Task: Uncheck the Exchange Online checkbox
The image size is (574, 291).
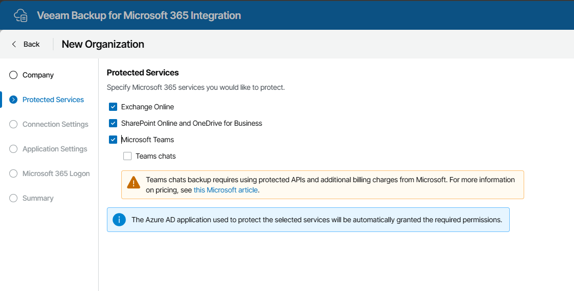Action: (113, 107)
